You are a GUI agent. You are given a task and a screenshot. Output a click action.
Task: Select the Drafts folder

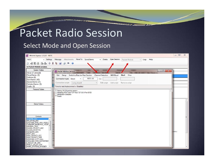31,86
